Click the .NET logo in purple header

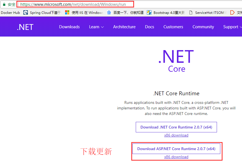tap(25, 27)
